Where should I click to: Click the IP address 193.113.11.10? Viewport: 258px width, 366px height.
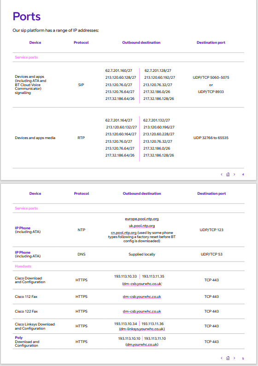pyautogui.click(x=155, y=338)
